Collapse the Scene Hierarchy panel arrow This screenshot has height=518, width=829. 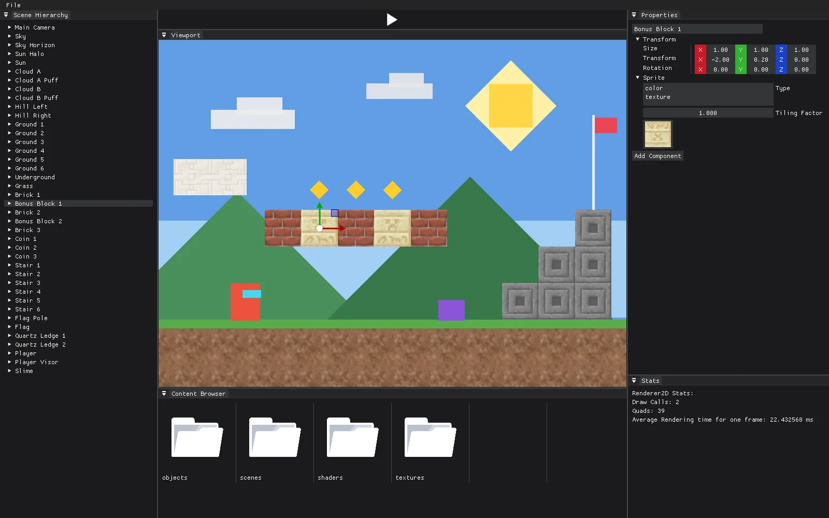[x=6, y=15]
